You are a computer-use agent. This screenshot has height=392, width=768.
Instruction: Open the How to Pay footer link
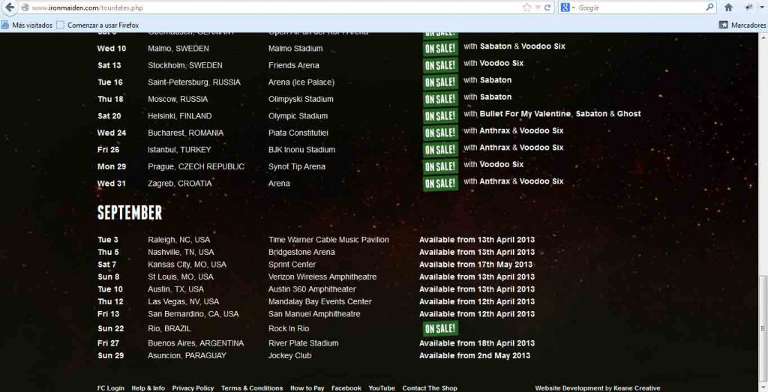coord(307,388)
